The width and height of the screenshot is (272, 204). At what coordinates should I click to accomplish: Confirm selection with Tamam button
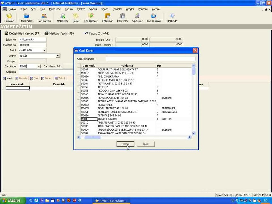125,144
